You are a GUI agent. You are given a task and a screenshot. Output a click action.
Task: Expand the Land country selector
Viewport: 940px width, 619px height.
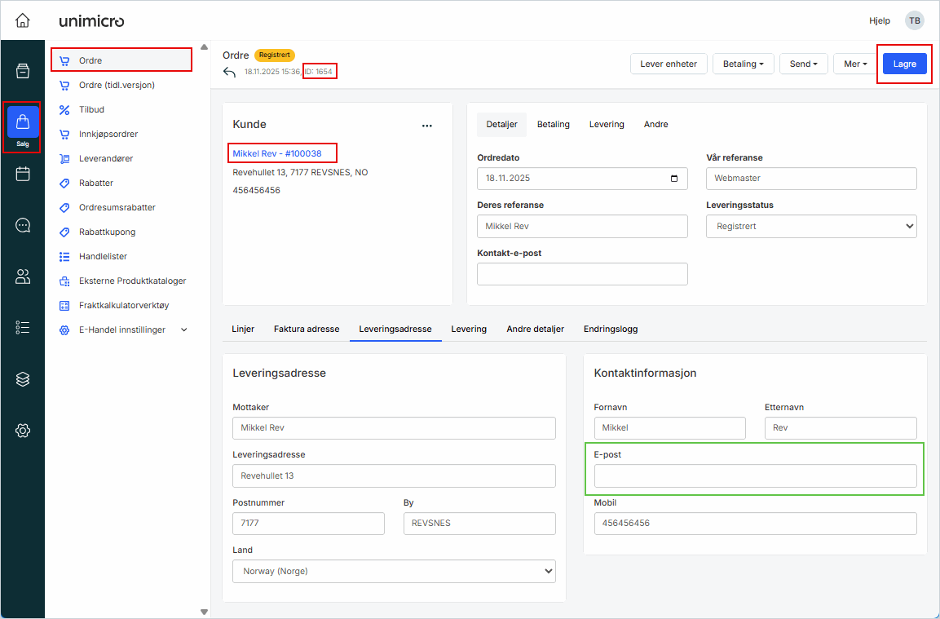(394, 572)
